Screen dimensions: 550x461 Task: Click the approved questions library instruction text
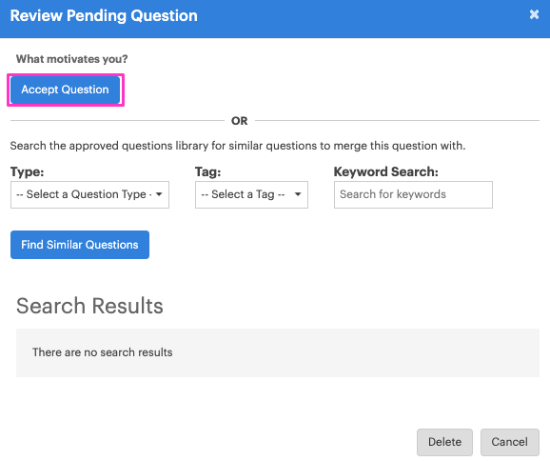coord(238,146)
